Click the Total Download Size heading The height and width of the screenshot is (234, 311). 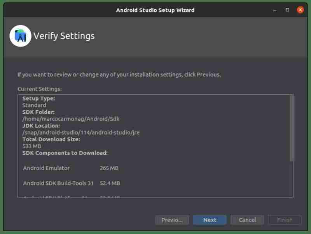(x=51, y=139)
